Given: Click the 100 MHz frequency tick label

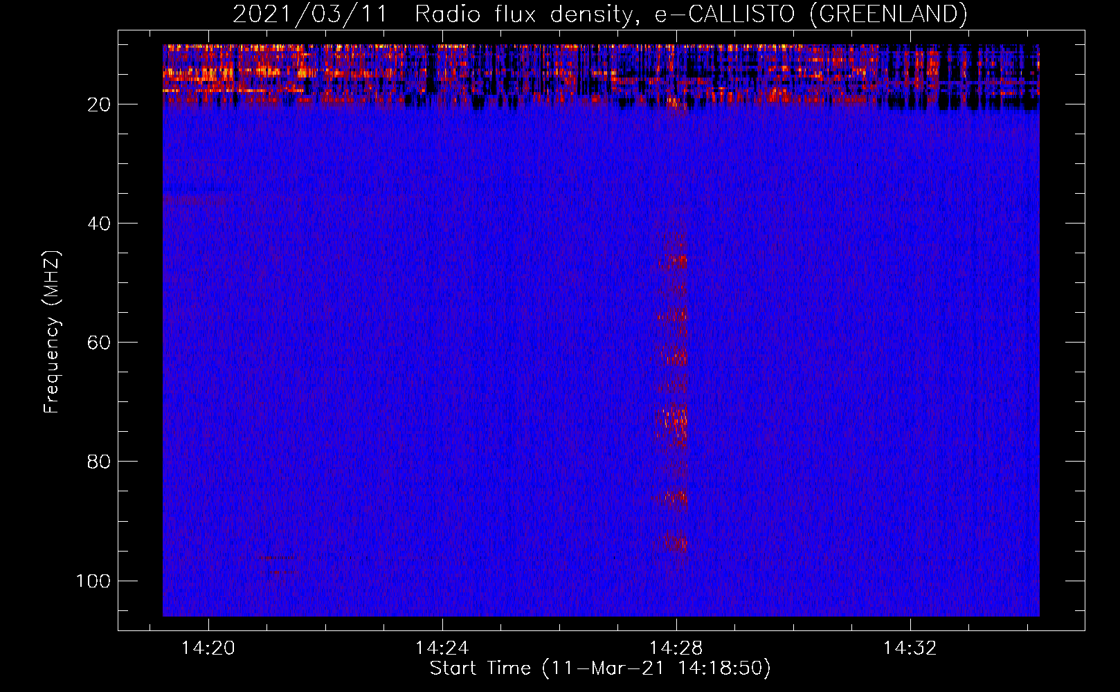Looking at the screenshot, I should click(x=93, y=581).
